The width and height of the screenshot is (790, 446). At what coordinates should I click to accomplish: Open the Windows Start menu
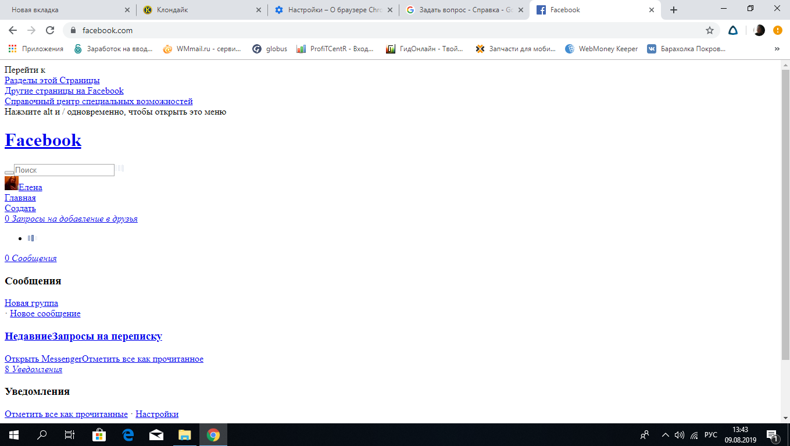(13, 434)
